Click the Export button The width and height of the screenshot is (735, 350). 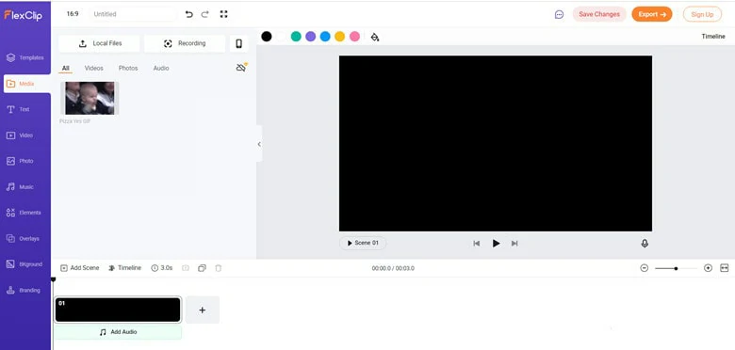click(x=652, y=14)
